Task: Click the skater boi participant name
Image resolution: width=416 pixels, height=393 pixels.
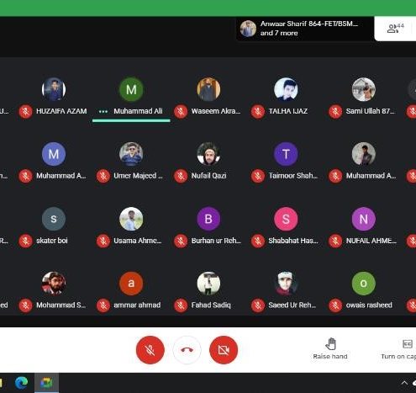Action: pyautogui.click(x=52, y=241)
